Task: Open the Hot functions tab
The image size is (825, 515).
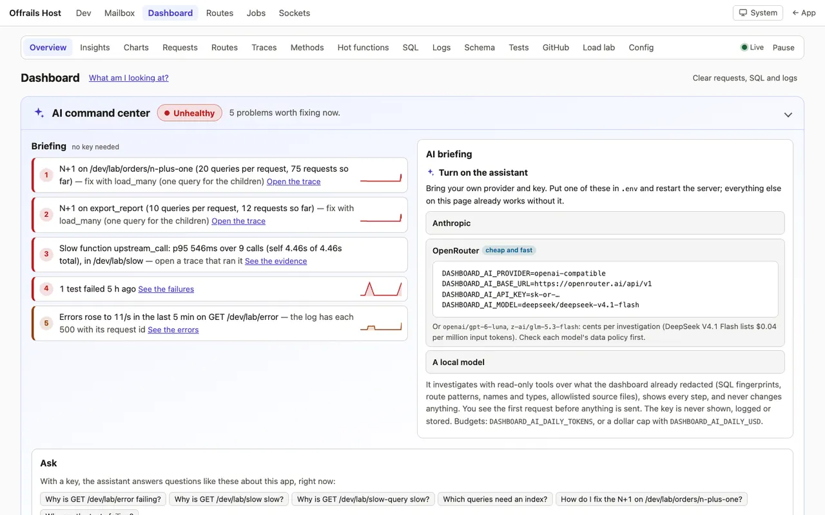Action: coord(363,48)
